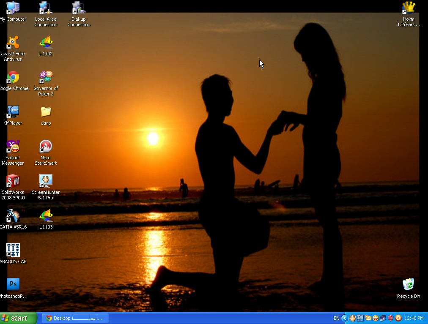The width and height of the screenshot is (428, 324).
Task: Select the SolidWorks 2008 desktop icon
Action: (13, 181)
